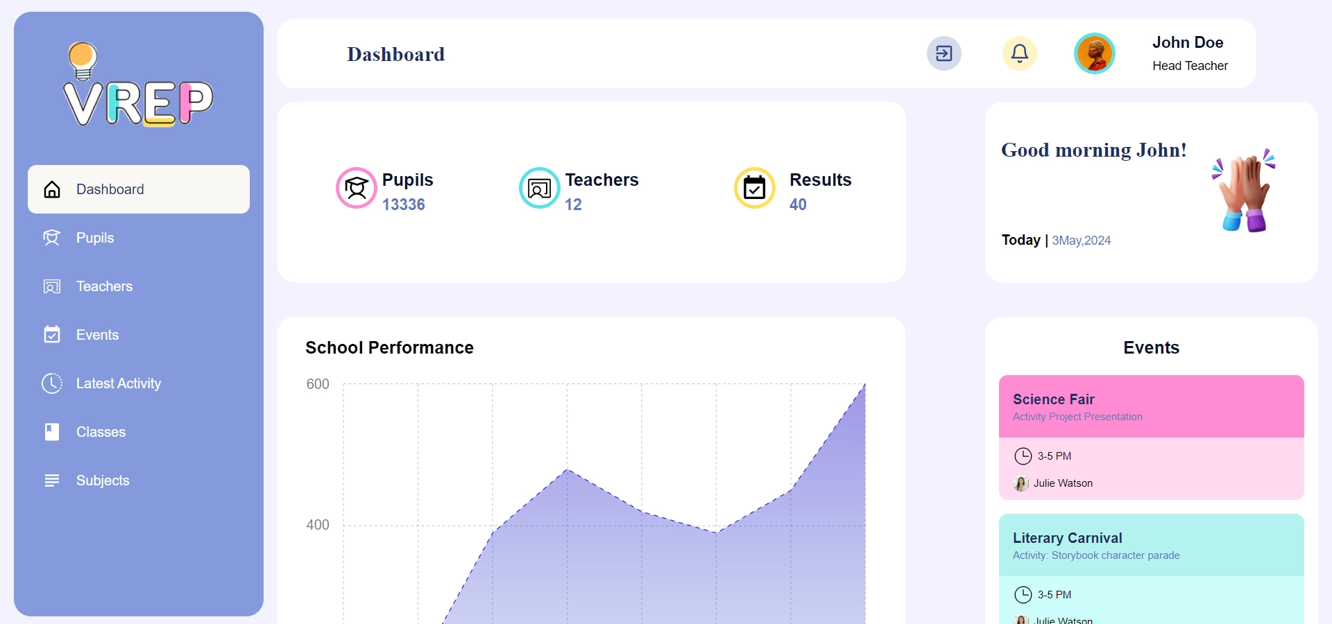The height and width of the screenshot is (624, 1332).
Task: Click the Results count 40
Action: pos(798,205)
